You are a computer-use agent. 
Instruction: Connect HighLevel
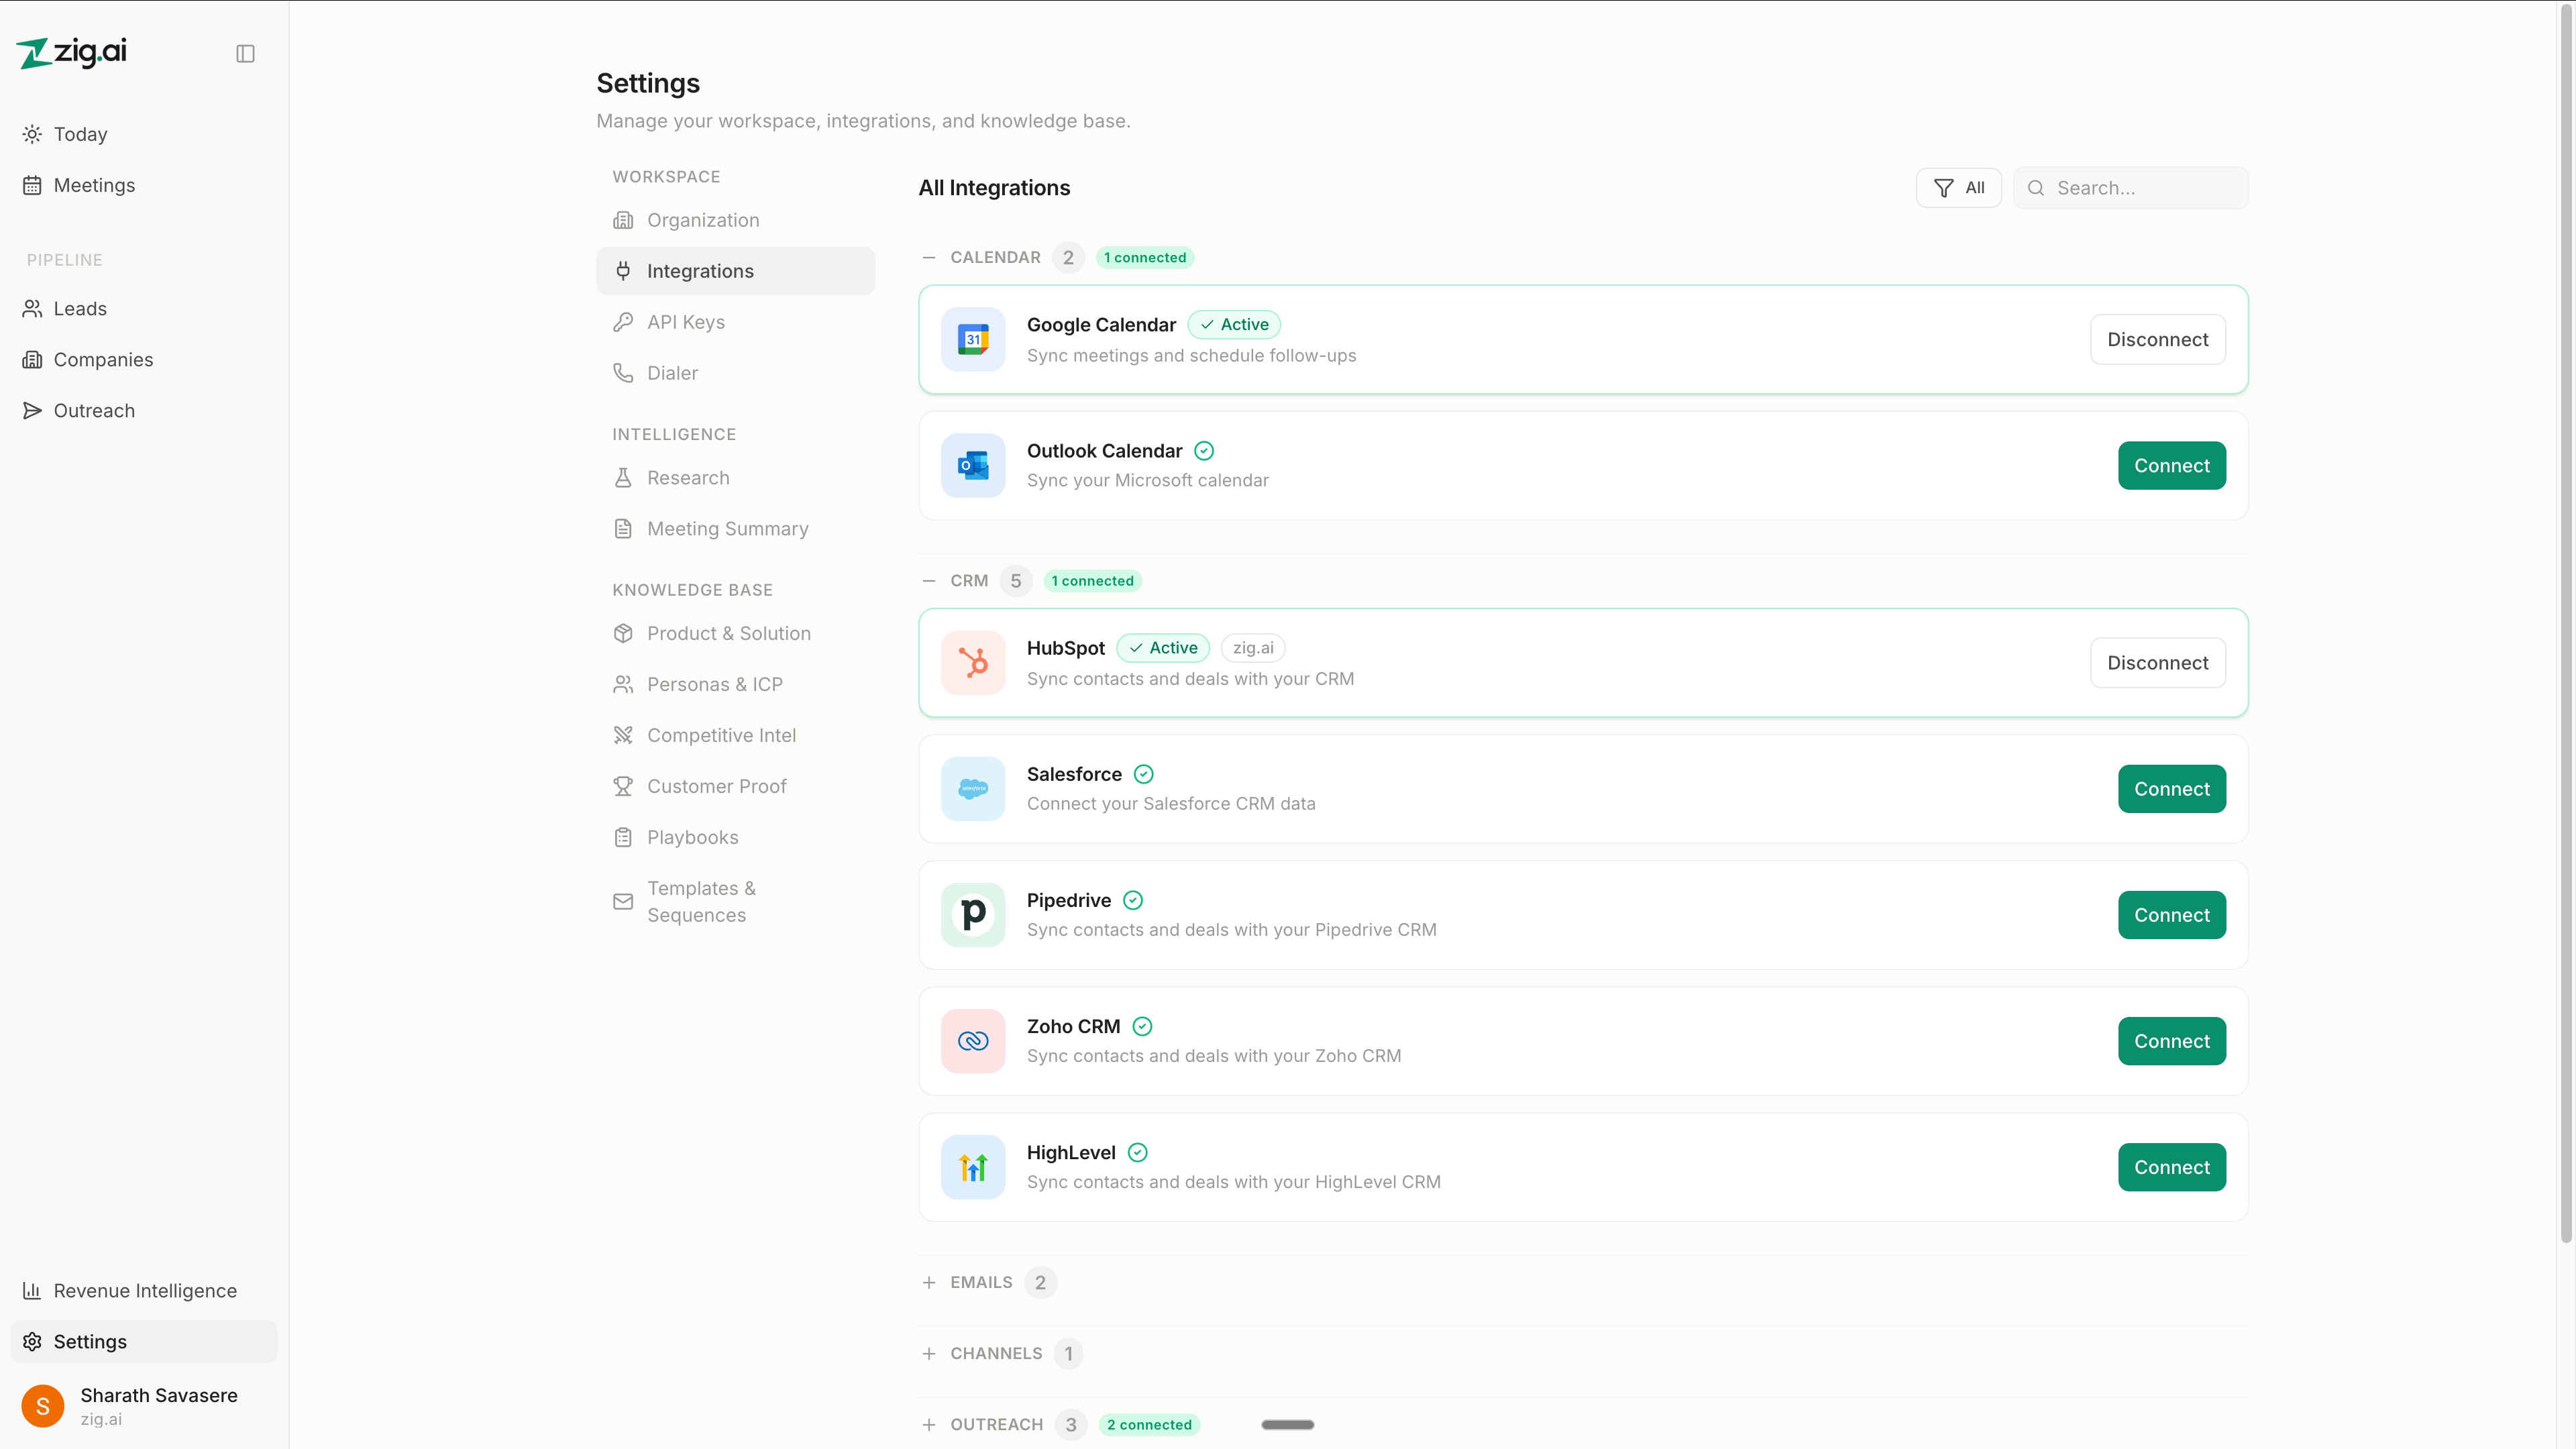tap(2171, 1167)
